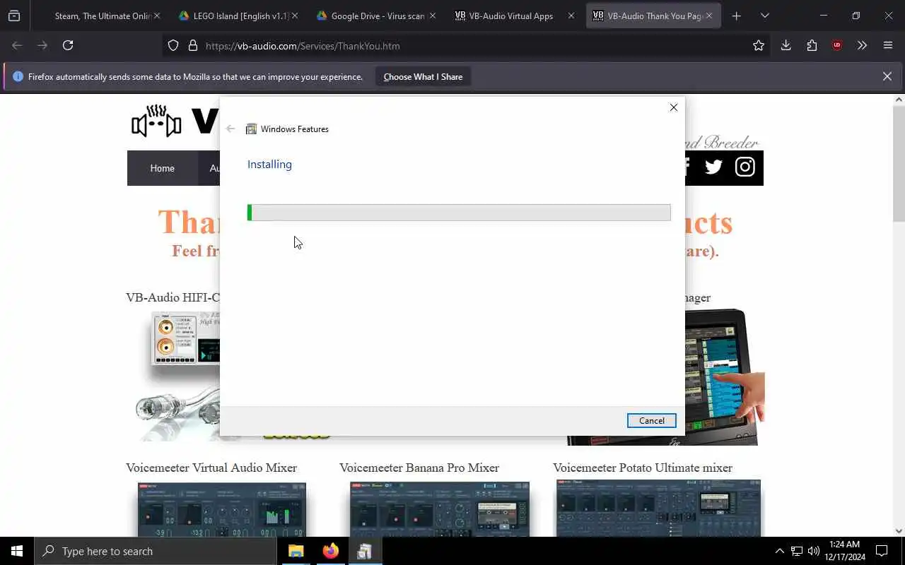This screenshot has width=905, height=565.
Task: Close the Google Drive tab
Action: tap(432, 16)
